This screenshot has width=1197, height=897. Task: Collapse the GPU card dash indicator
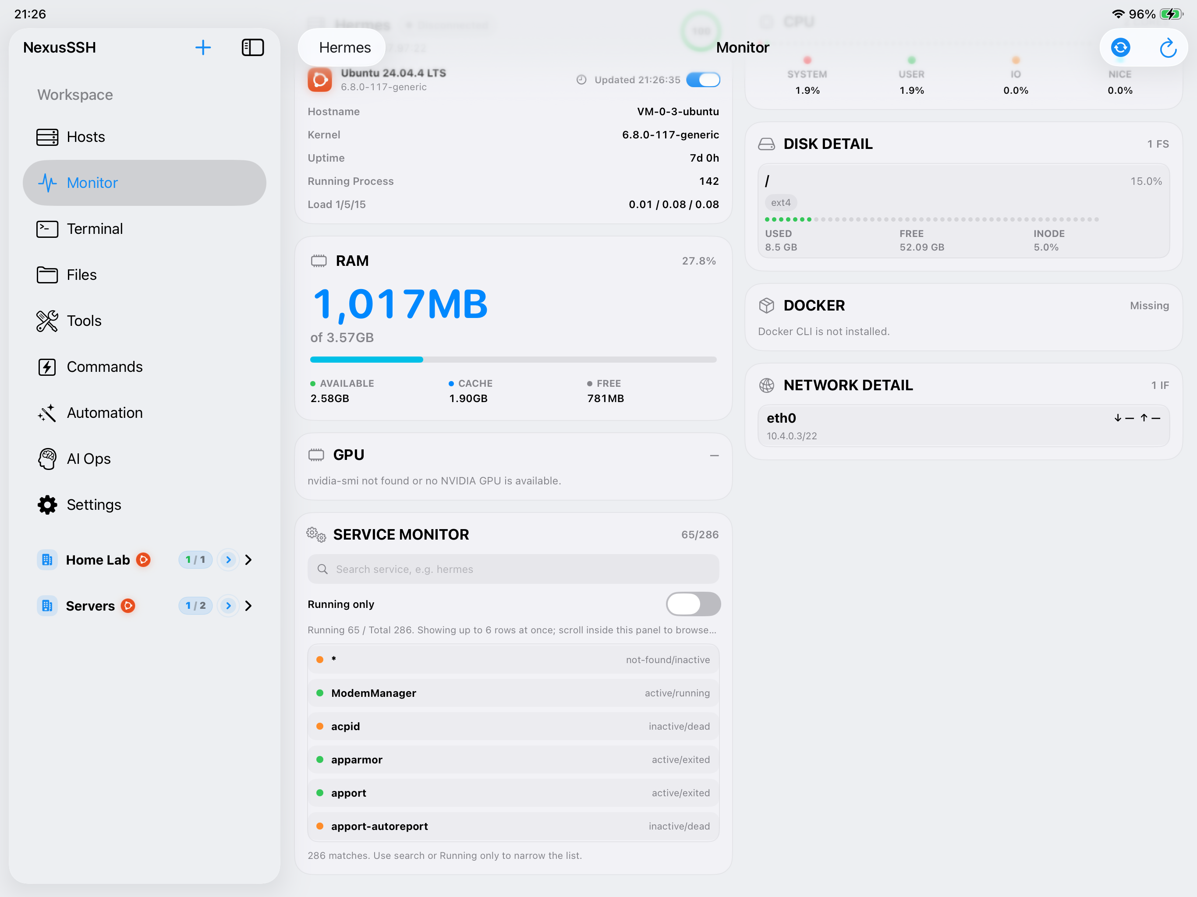click(x=714, y=456)
